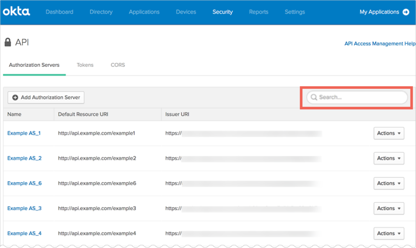Click http://api.example.com/example4 resource URI
Image resolution: width=416 pixels, height=248 pixels.
[97, 234]
